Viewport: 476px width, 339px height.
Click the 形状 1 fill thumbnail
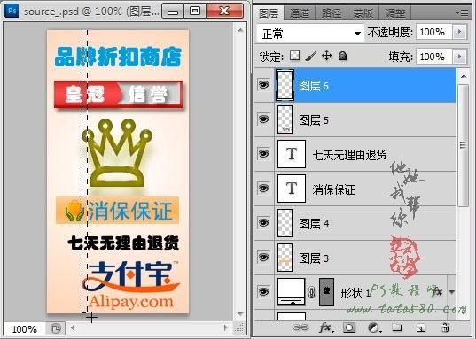[x=291, y=292]
